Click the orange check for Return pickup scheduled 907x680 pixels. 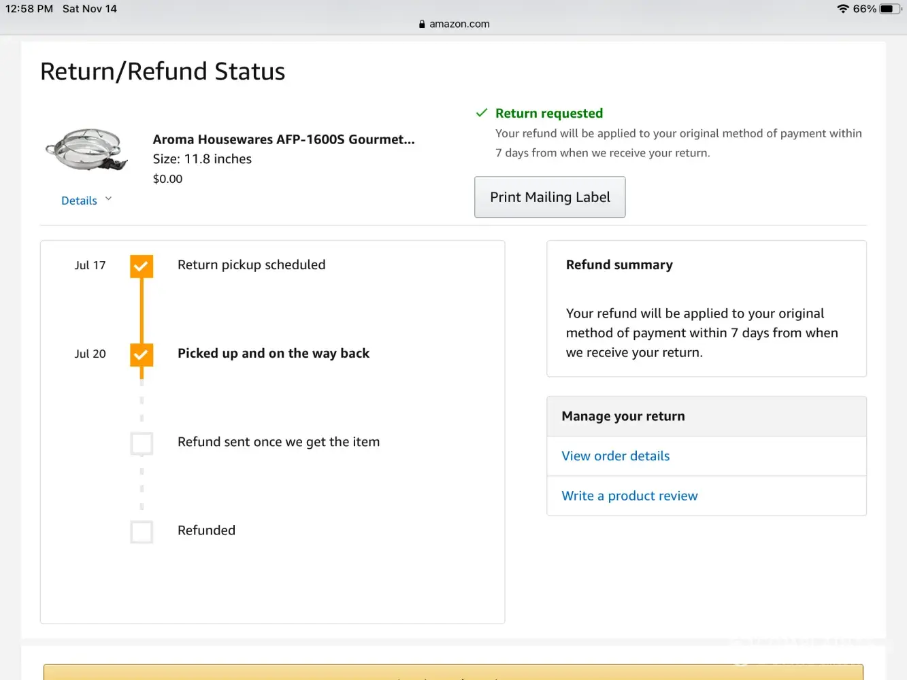142,266
